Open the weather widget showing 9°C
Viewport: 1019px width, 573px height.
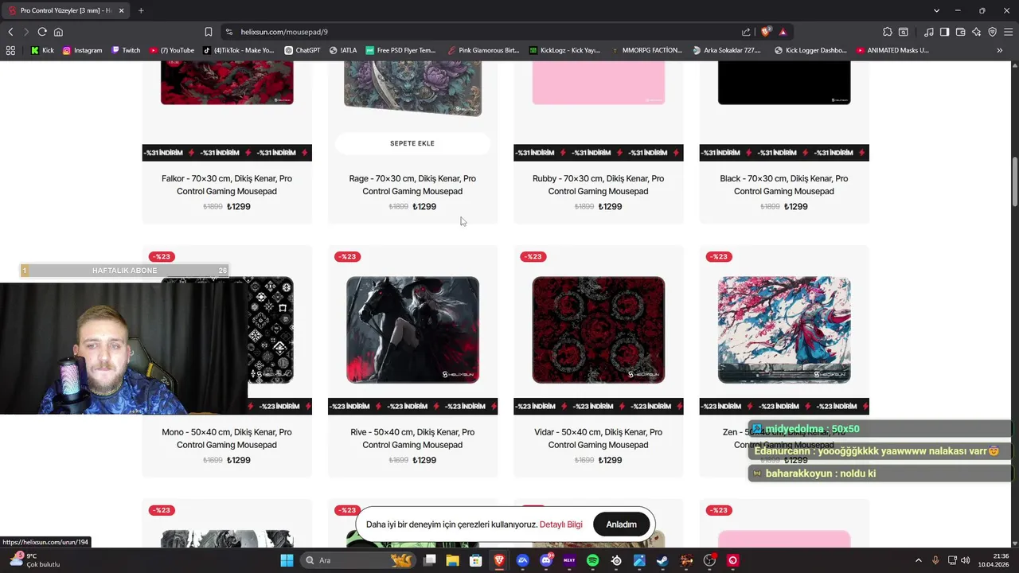[33, 560]
